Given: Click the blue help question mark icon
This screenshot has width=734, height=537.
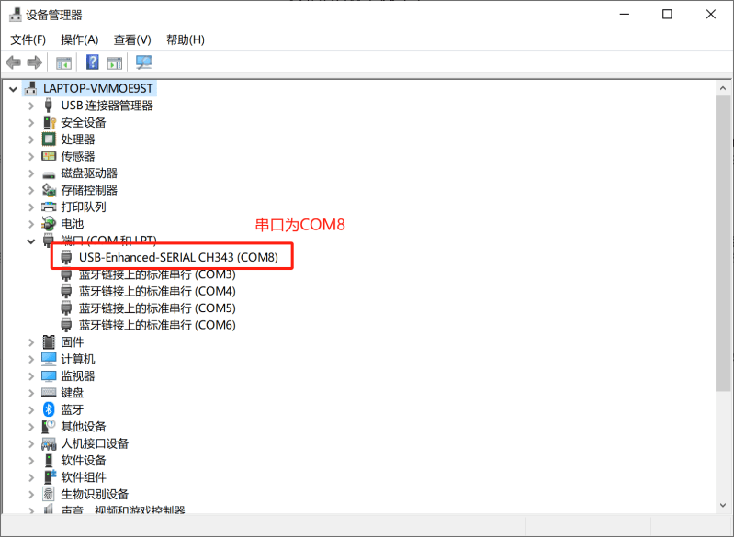Looking at the screenshot, I should click(93, 62).
